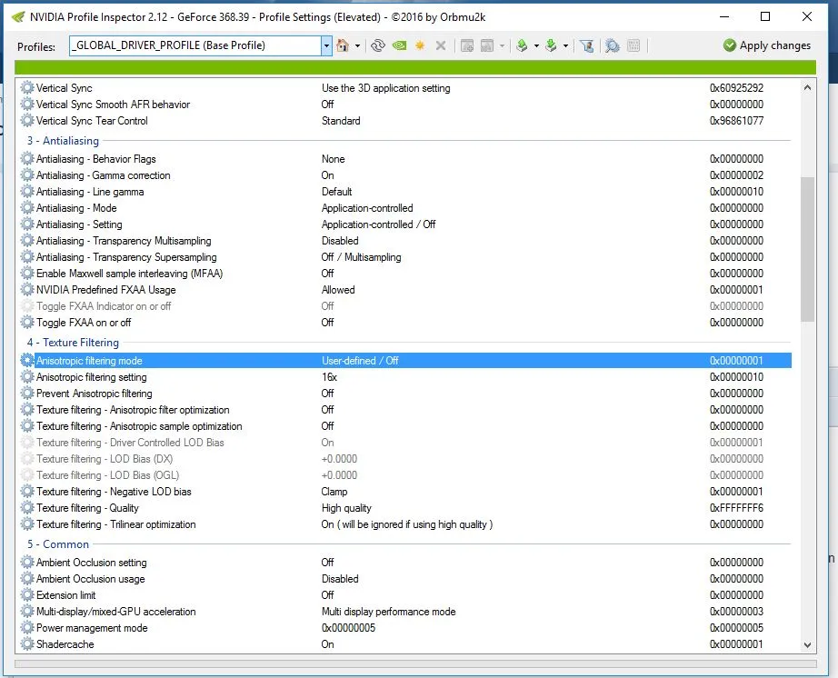Click gear icon beside Ambient Occlusion setting
This screenshot has width=838, height=678.
(27, 563)
